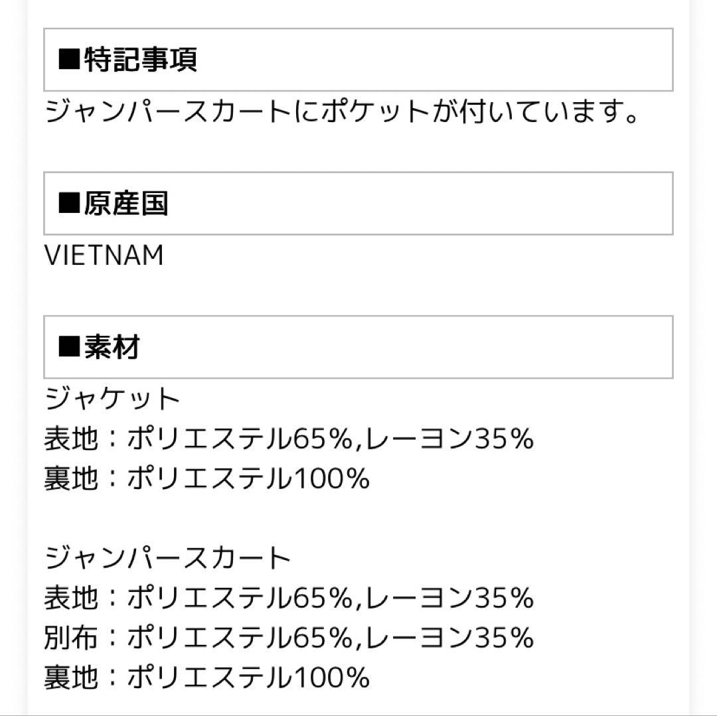The height and width of the screenshot is (716, 717).
Task: Click the jumper skirt's 裏地 polyester line
Action: coord(206,678)
